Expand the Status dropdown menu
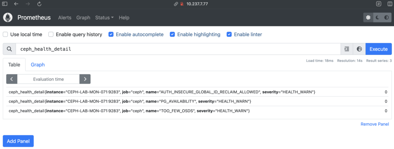Screen dimensions: 394x149 pyautogui.click(x=105, y=18)
